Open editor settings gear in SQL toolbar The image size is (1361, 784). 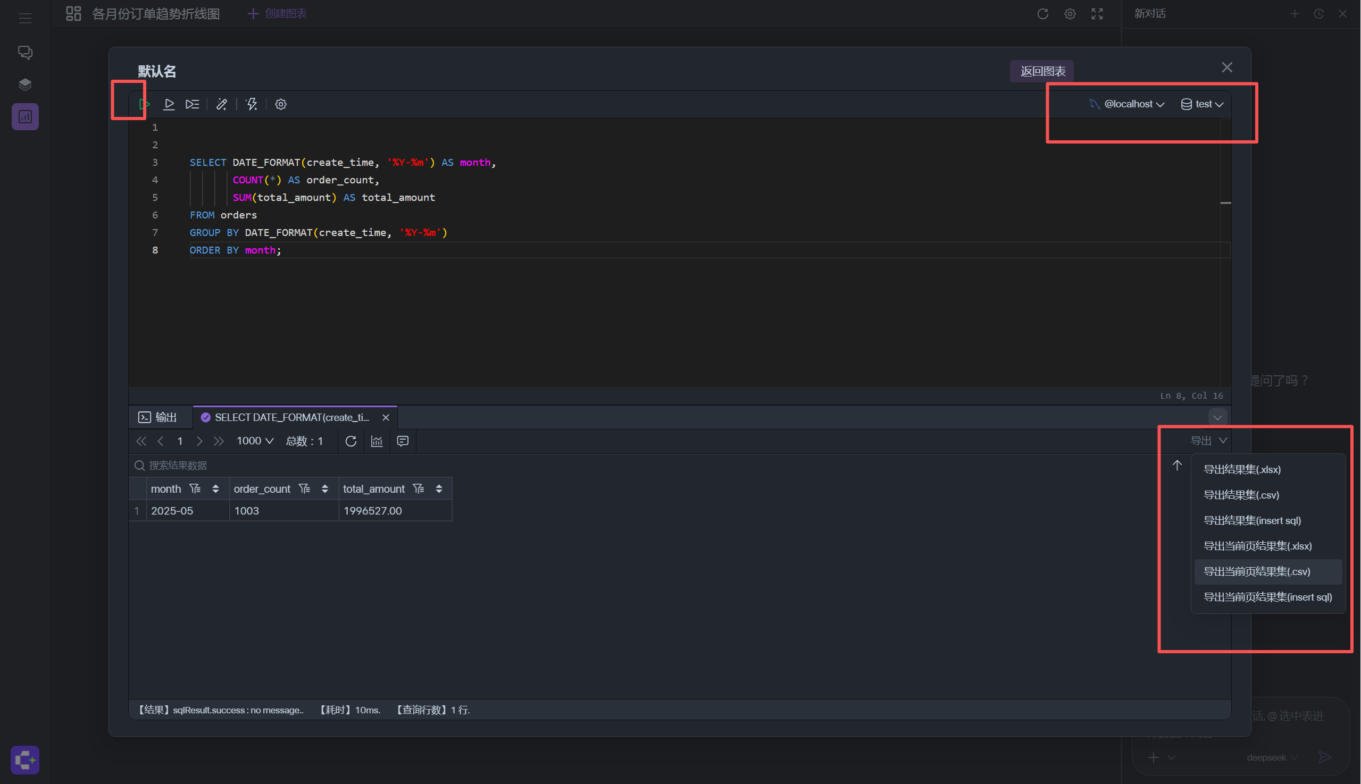click(x=281, y=104)
